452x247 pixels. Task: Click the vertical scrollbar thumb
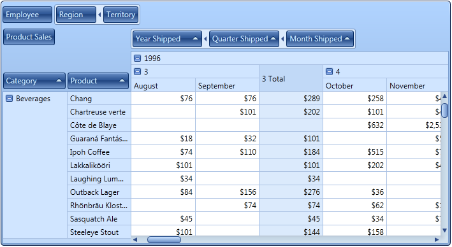point(445,110)
